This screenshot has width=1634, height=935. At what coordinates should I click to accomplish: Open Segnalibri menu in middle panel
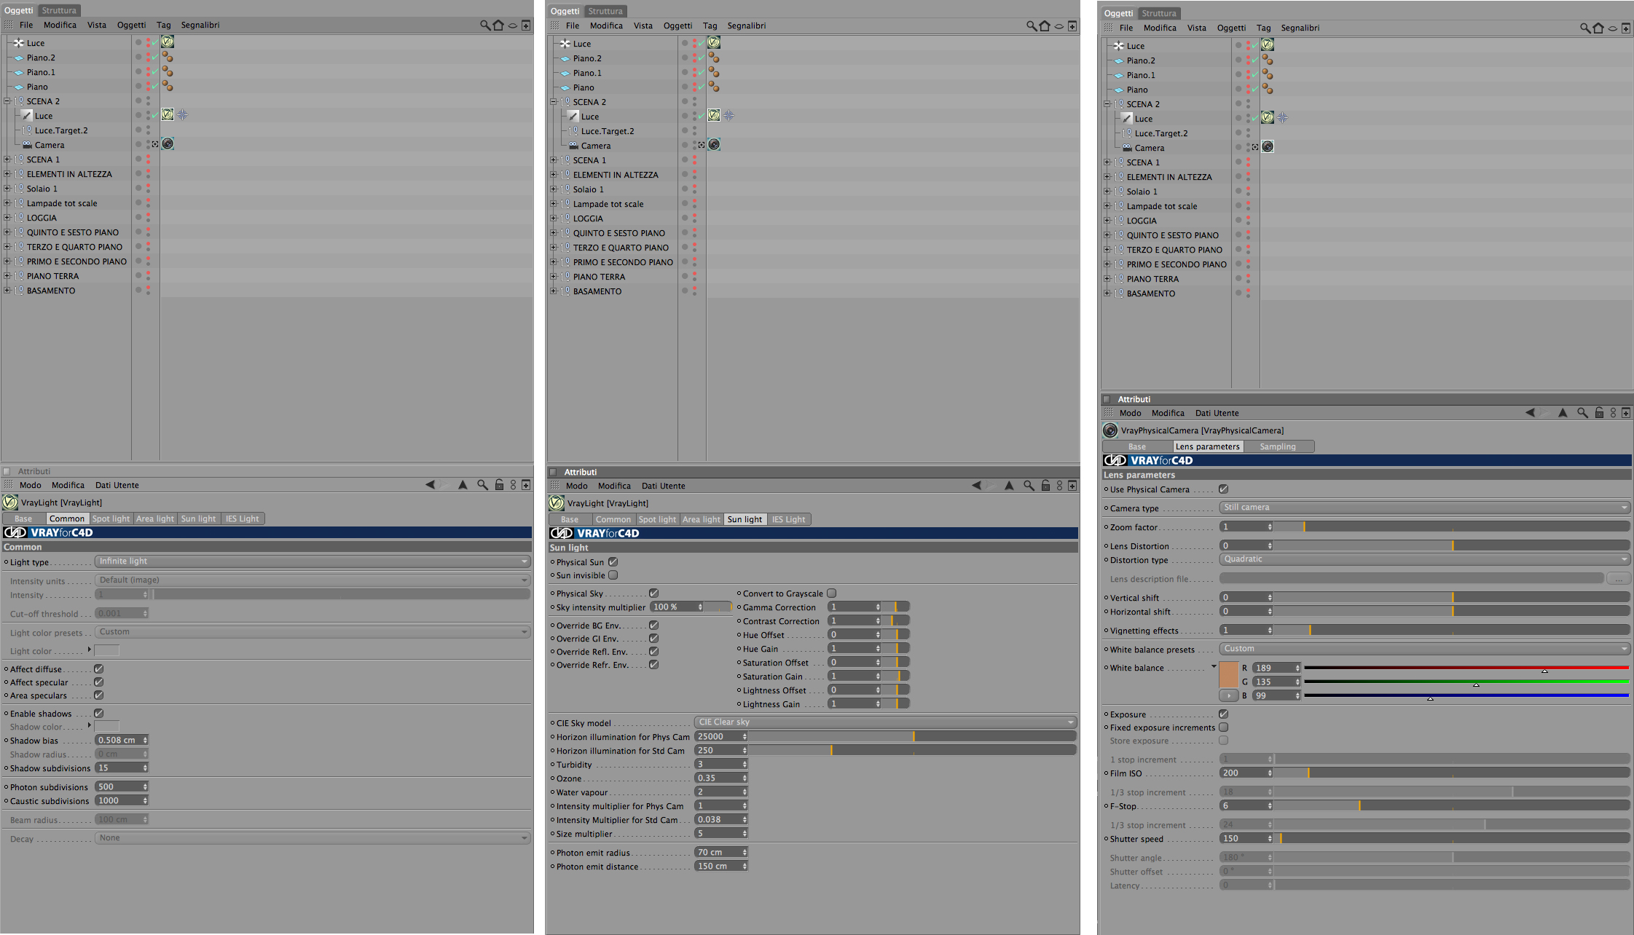tap(746, 25)
